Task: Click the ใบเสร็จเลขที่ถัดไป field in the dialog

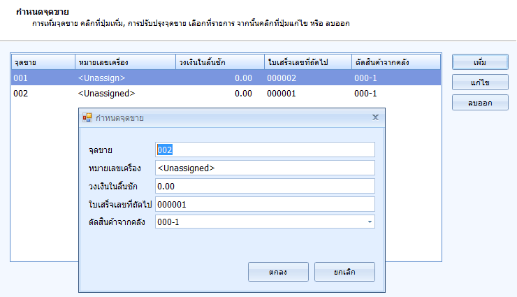Action: (x=265, y=204)
